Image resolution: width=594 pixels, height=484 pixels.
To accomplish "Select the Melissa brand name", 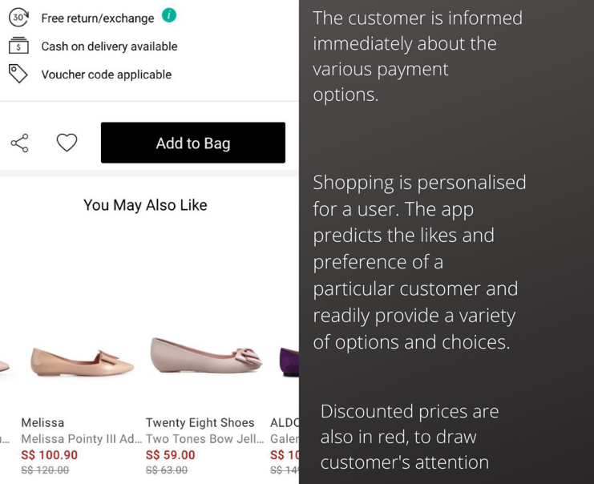I will click(x=42, y=422).
